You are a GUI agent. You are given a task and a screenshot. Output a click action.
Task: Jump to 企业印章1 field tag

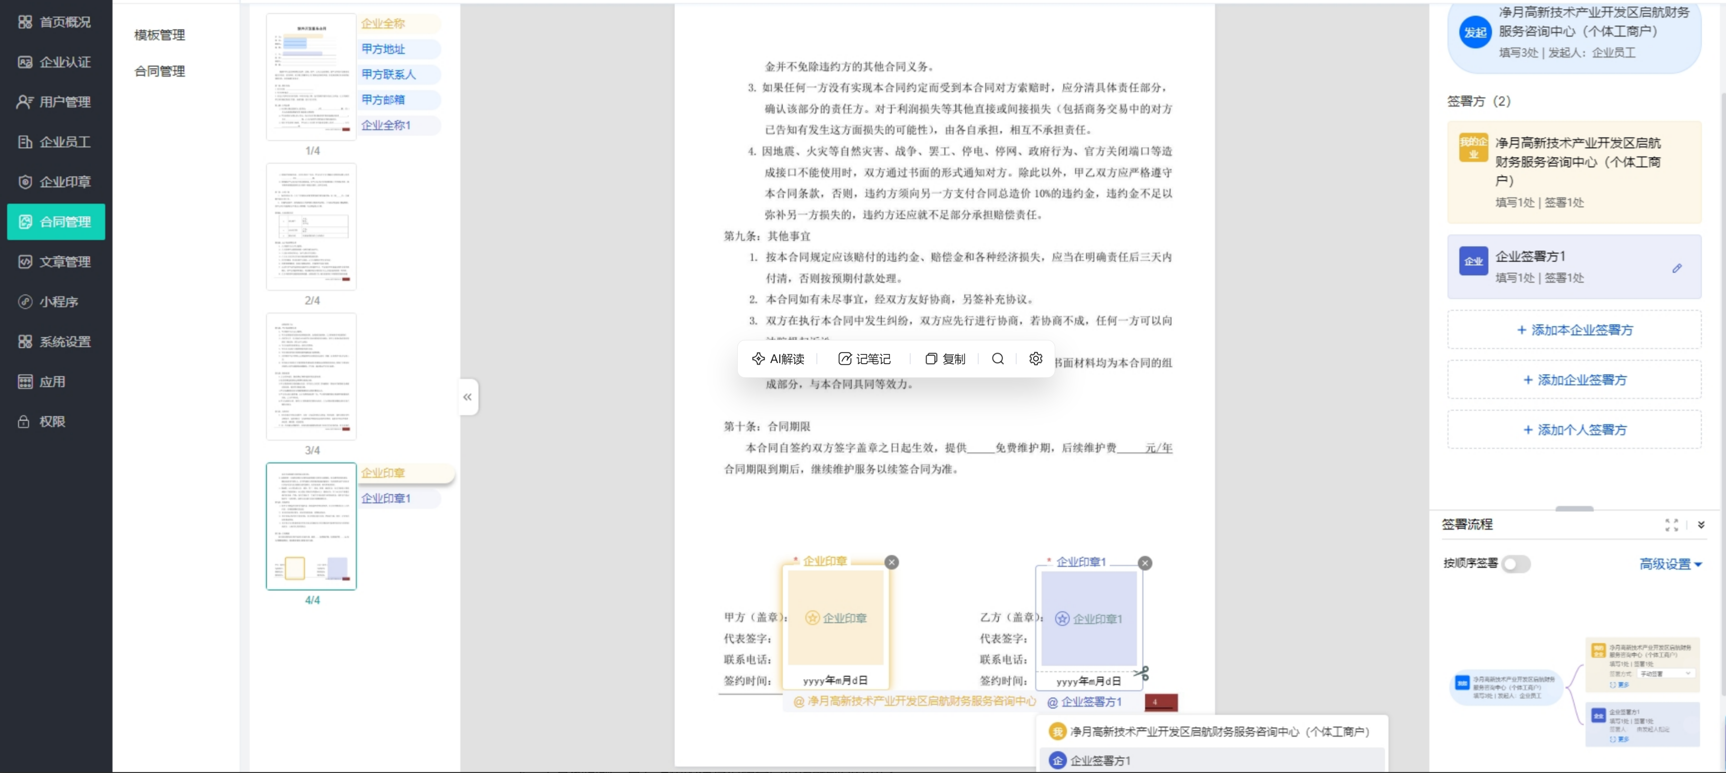tap(399, 498)
